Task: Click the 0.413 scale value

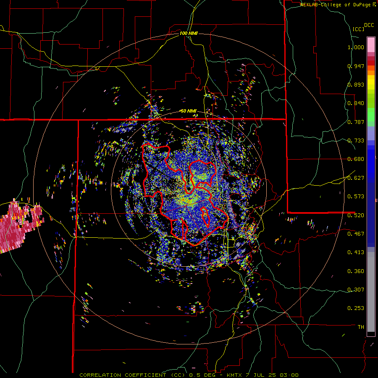Action: click(356, 252)
